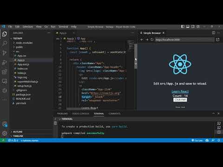Switch to the COMMENTS panel tab

coord(114,114)
